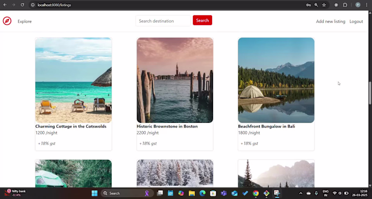The width and height of the screenshot is (372, 199).
Task: Click the Logout link
Action: [356, 21]
